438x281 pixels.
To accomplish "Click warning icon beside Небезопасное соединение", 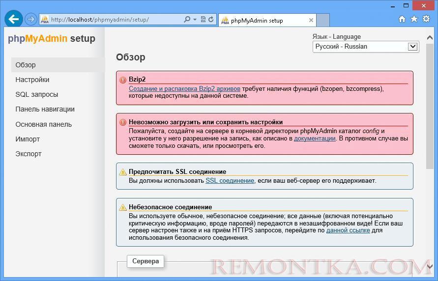I will [x=122, y=208].
